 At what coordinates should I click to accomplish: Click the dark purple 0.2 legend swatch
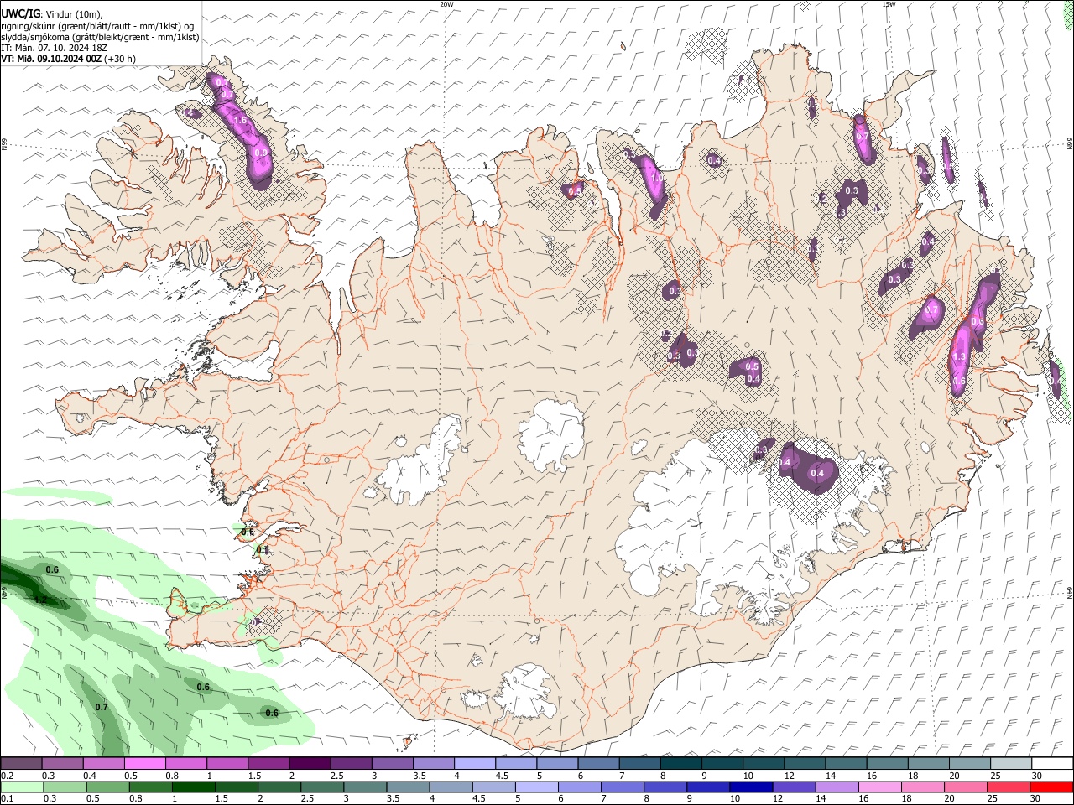pyautogui.click(x=21, y=764)
